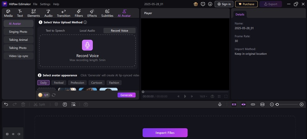Screen dimensions: 307x139
Task: Open the Subtitles panel
Action: [x=107, y=13]
